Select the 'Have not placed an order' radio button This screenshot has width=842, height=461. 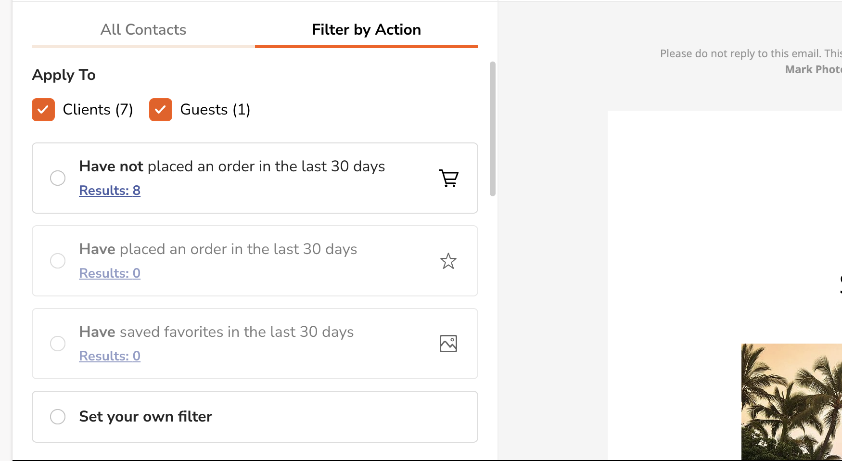pyautogui.click(x=58, y=178)
